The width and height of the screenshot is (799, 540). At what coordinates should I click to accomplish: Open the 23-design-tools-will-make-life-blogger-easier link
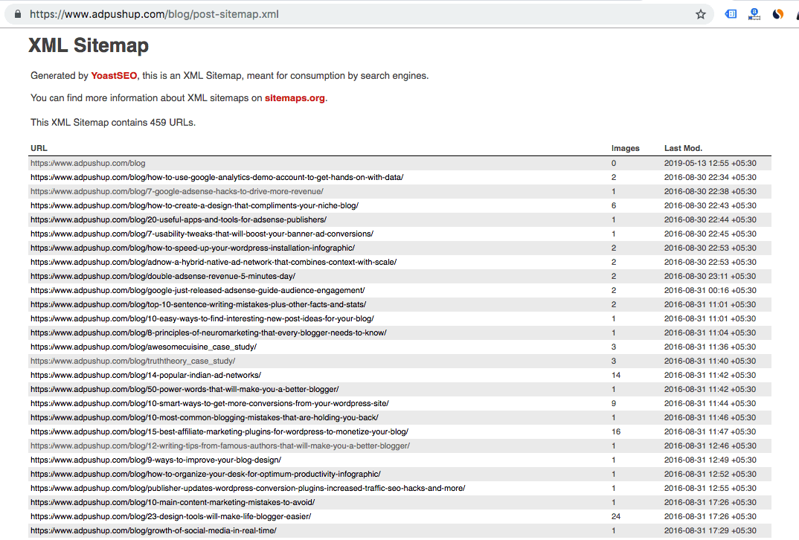click(183, 516)
